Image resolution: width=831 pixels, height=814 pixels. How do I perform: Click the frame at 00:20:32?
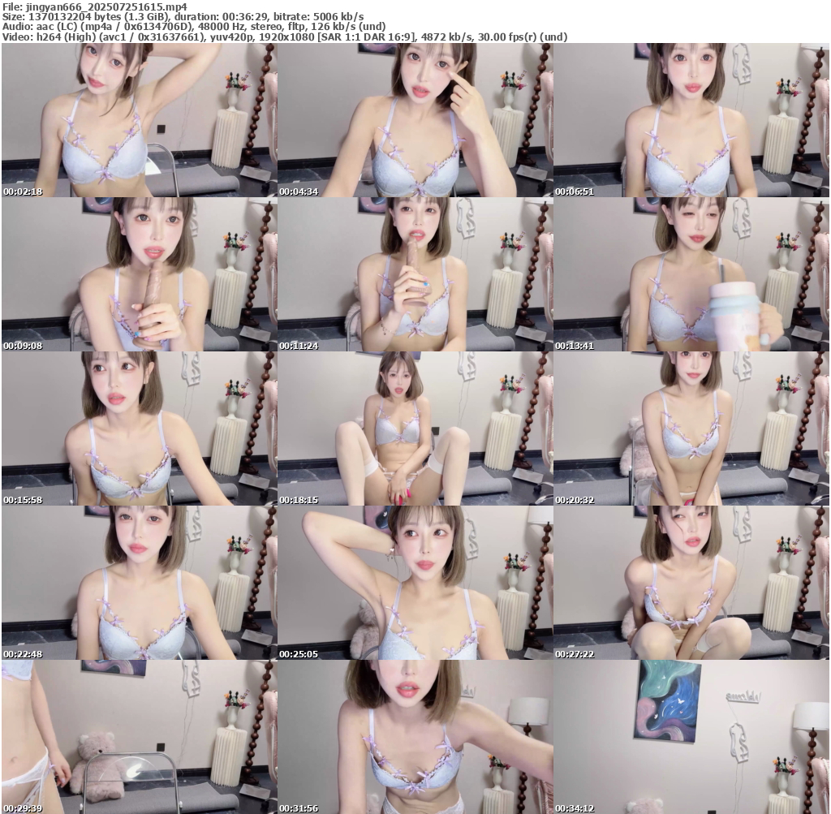click(x=691, y=429)
